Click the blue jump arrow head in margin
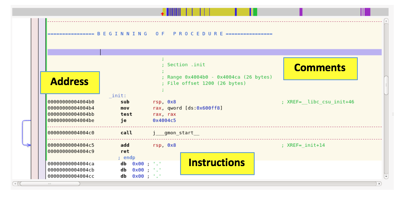 pyautogui.click(x=29, y=145)
